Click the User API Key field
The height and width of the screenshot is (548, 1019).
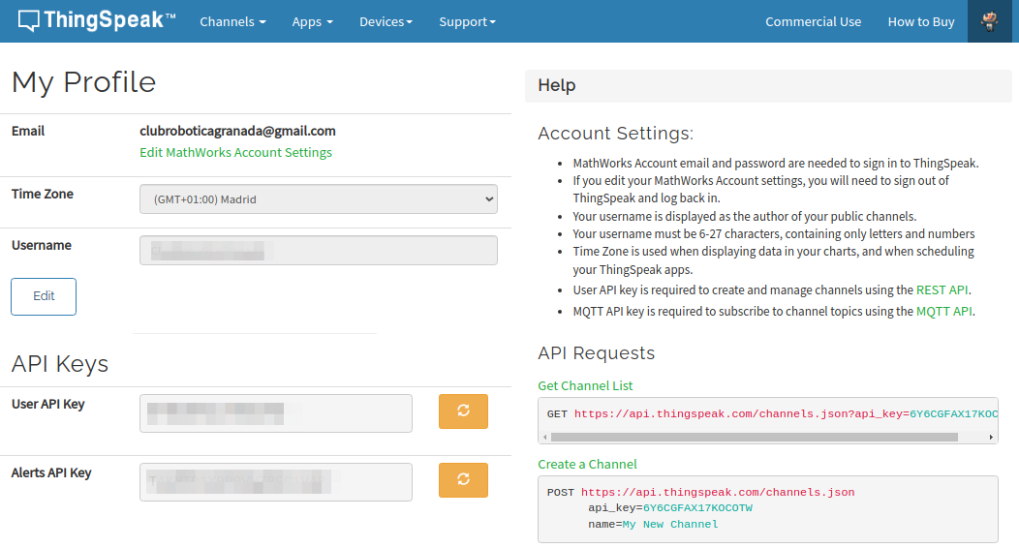[275, 413]
